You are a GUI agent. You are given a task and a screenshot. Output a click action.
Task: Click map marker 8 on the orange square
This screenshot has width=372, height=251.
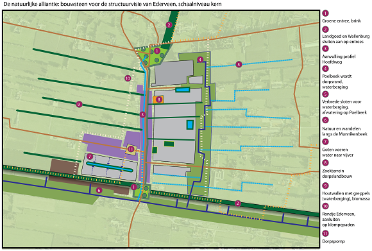158,100
